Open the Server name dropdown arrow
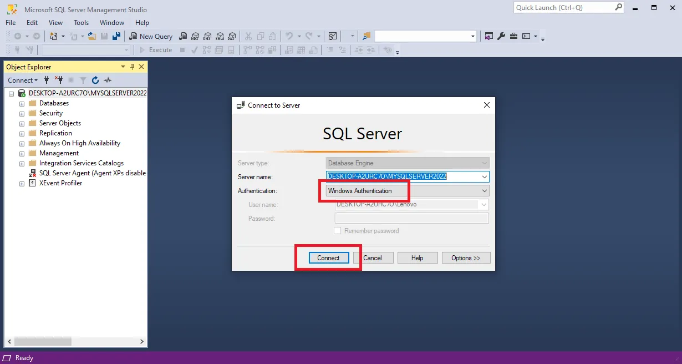This screenshot has width=682, height=364. tap(485, 177)
